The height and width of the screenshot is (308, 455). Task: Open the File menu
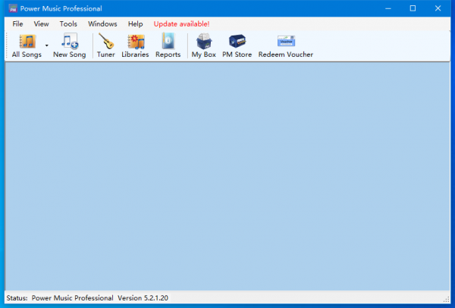[x=17, y=23]
